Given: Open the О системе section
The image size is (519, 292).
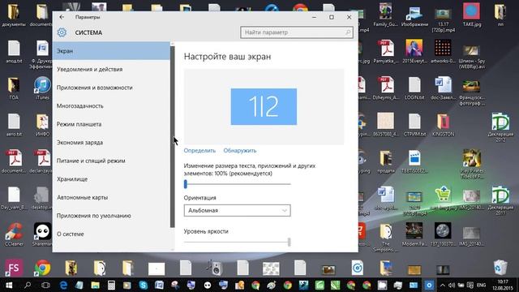Looking at the screenshot, I should (111, 234).
